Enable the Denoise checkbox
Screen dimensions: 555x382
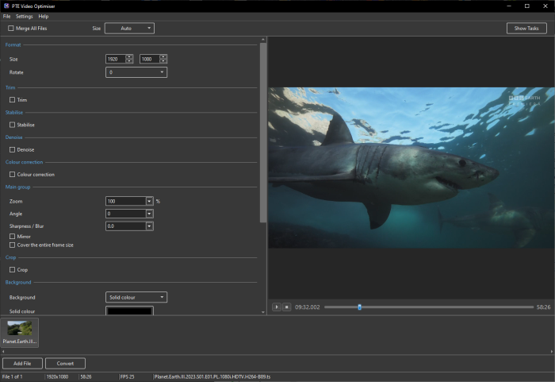click(13, 149)
